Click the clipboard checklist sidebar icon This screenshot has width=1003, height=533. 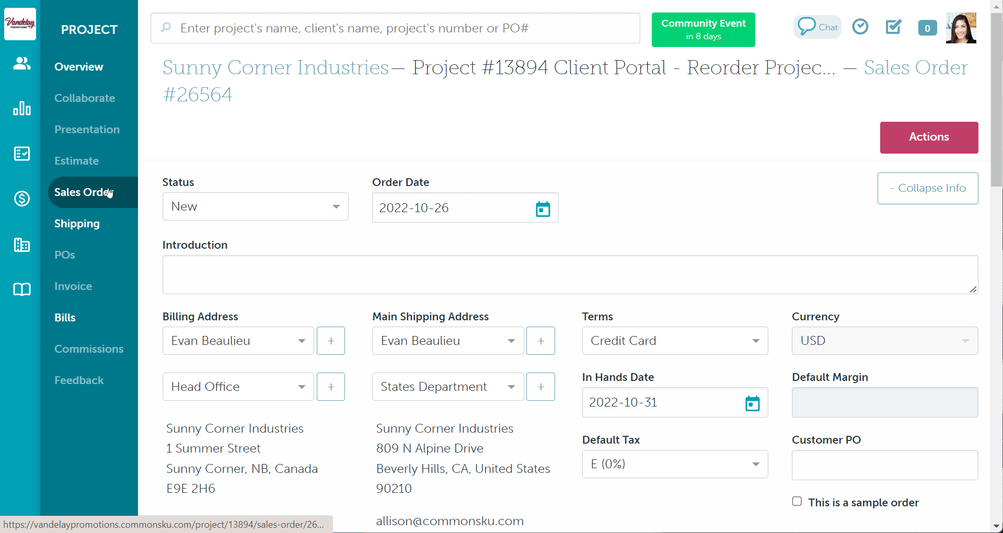pos(21,153)
